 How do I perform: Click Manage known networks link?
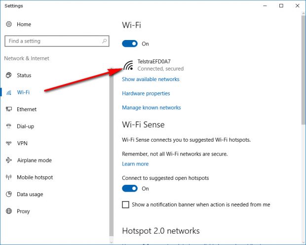coord(152,108)
